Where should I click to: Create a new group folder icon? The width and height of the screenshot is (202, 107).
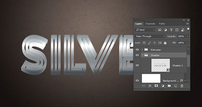click(x=169, y=86)
